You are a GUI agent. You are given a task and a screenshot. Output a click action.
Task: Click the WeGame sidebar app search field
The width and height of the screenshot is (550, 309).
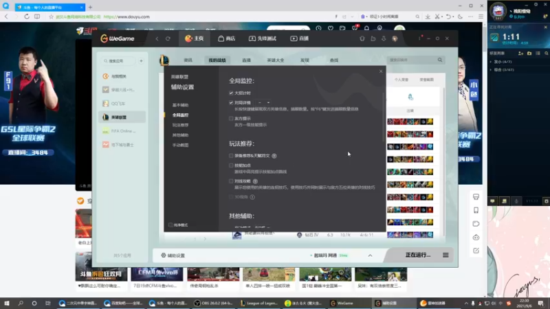[118, 61]
